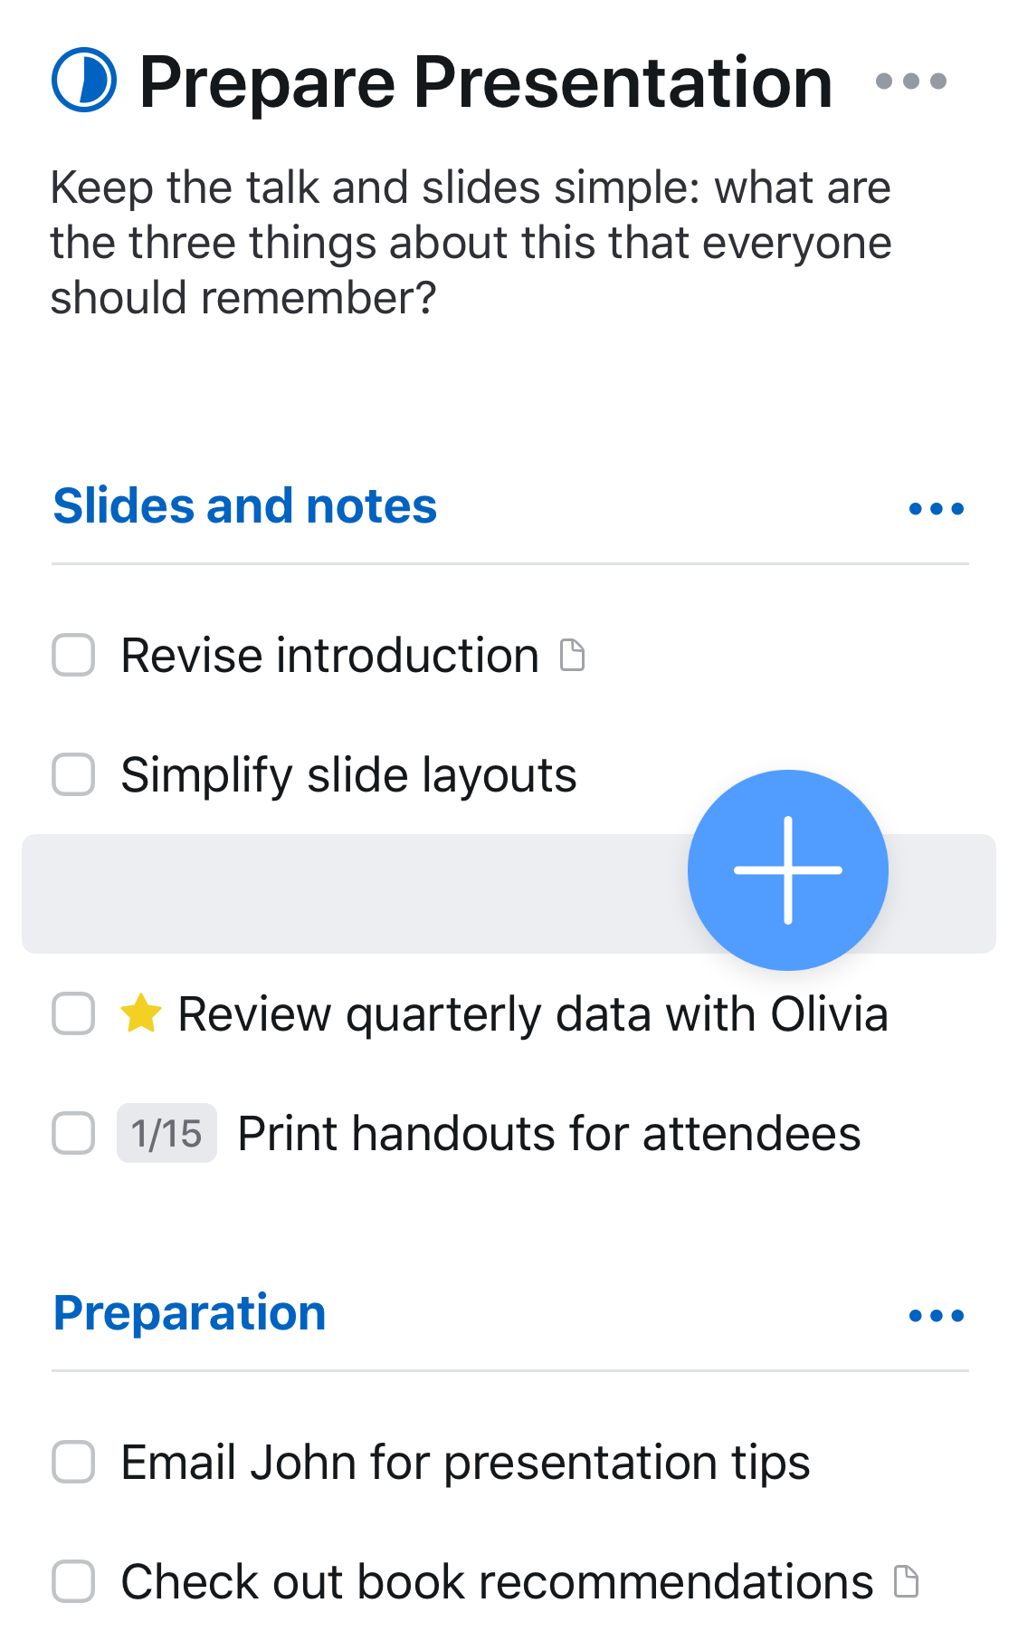Edit the project notes text

click(471, 243)
